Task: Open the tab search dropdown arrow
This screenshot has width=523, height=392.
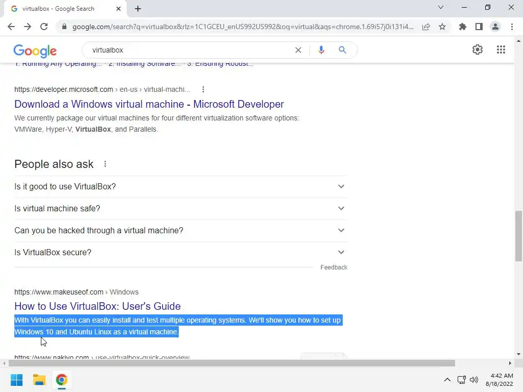Action: 441,7
